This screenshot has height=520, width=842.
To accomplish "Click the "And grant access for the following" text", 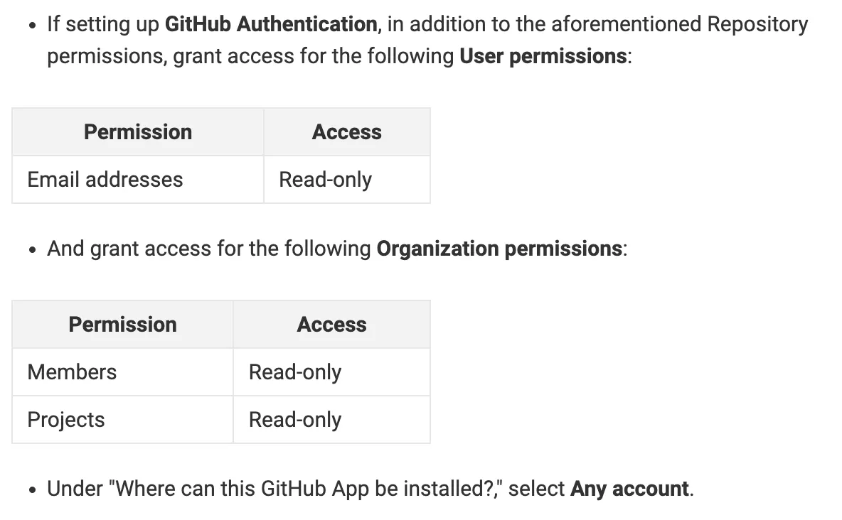I will [209, 249].
